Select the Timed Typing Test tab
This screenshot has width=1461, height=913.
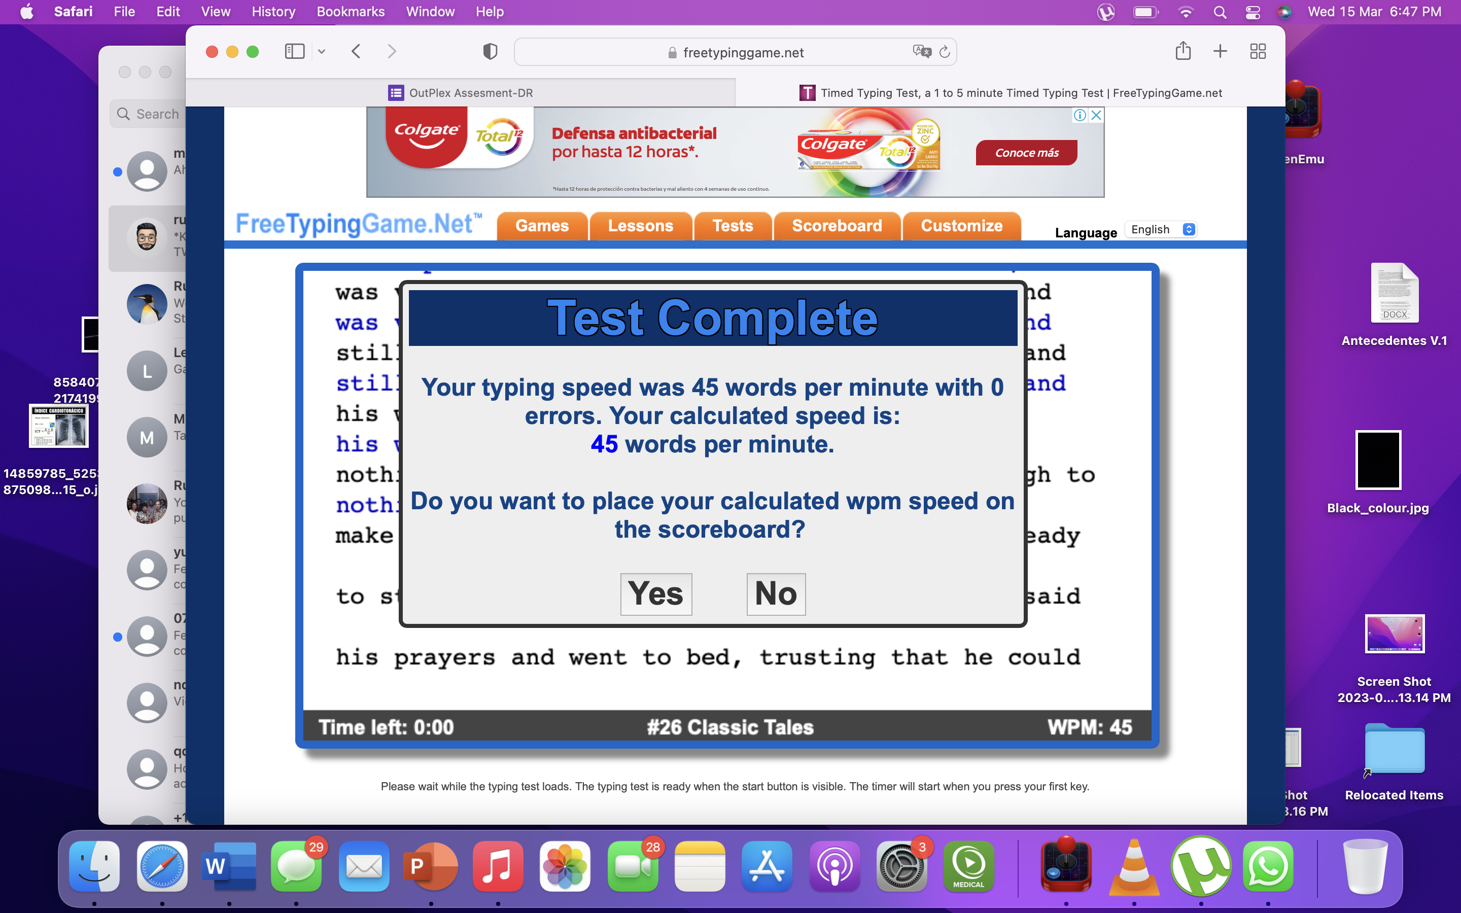(1010, 93)
